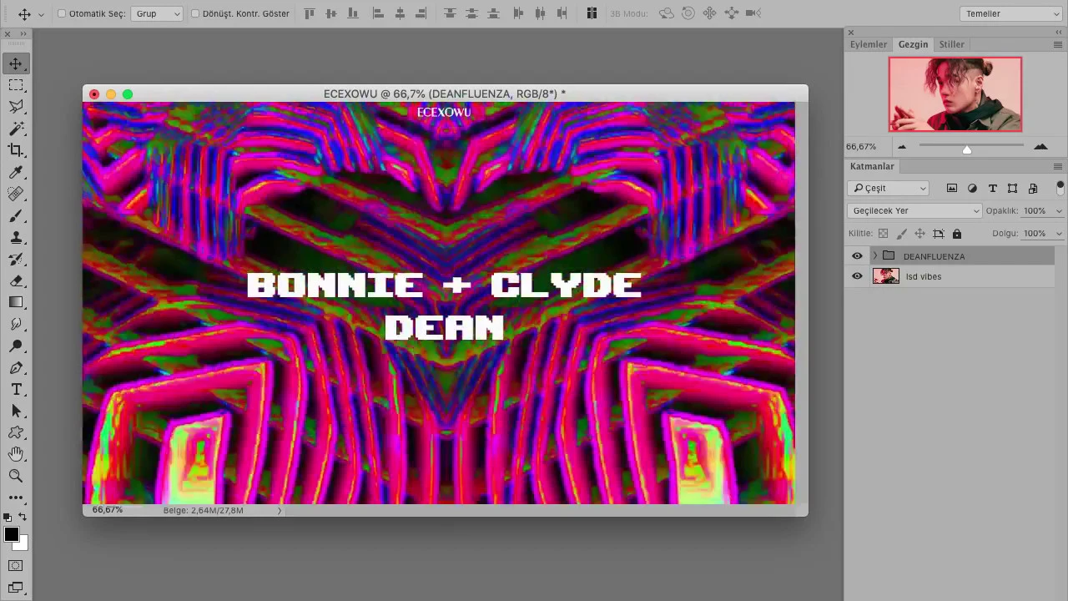Viewport: 1068px width, 601px height.
Task: Select the Pen tool
Action: [16, 367]
